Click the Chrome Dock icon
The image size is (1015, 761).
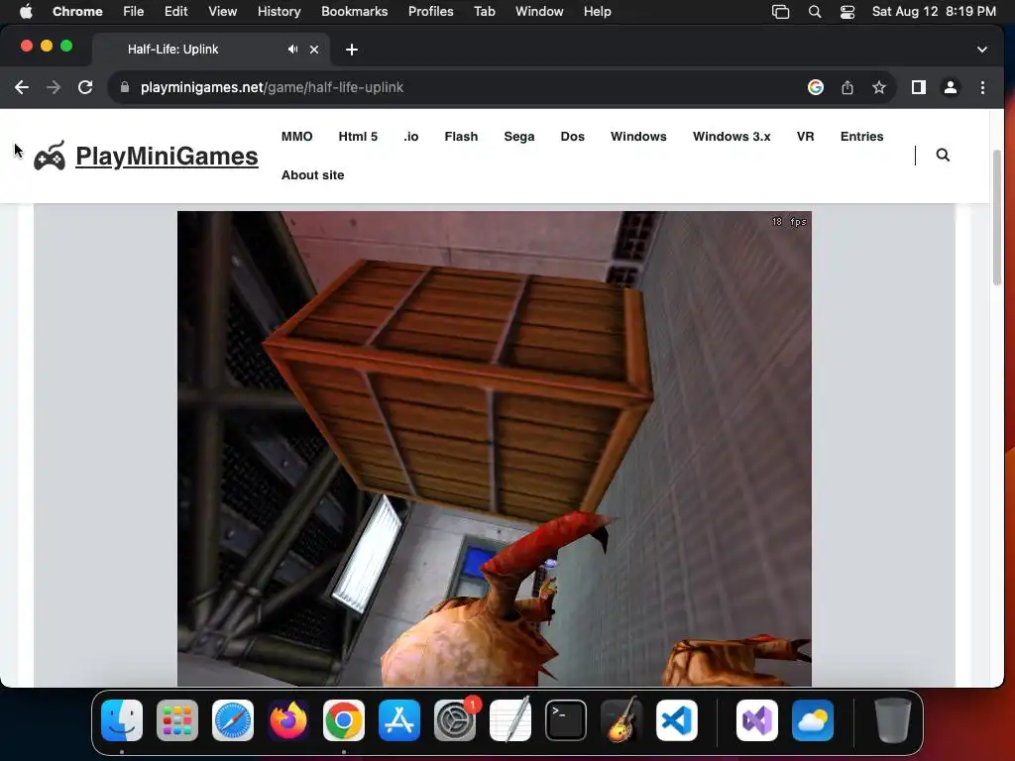pos(344,720)
